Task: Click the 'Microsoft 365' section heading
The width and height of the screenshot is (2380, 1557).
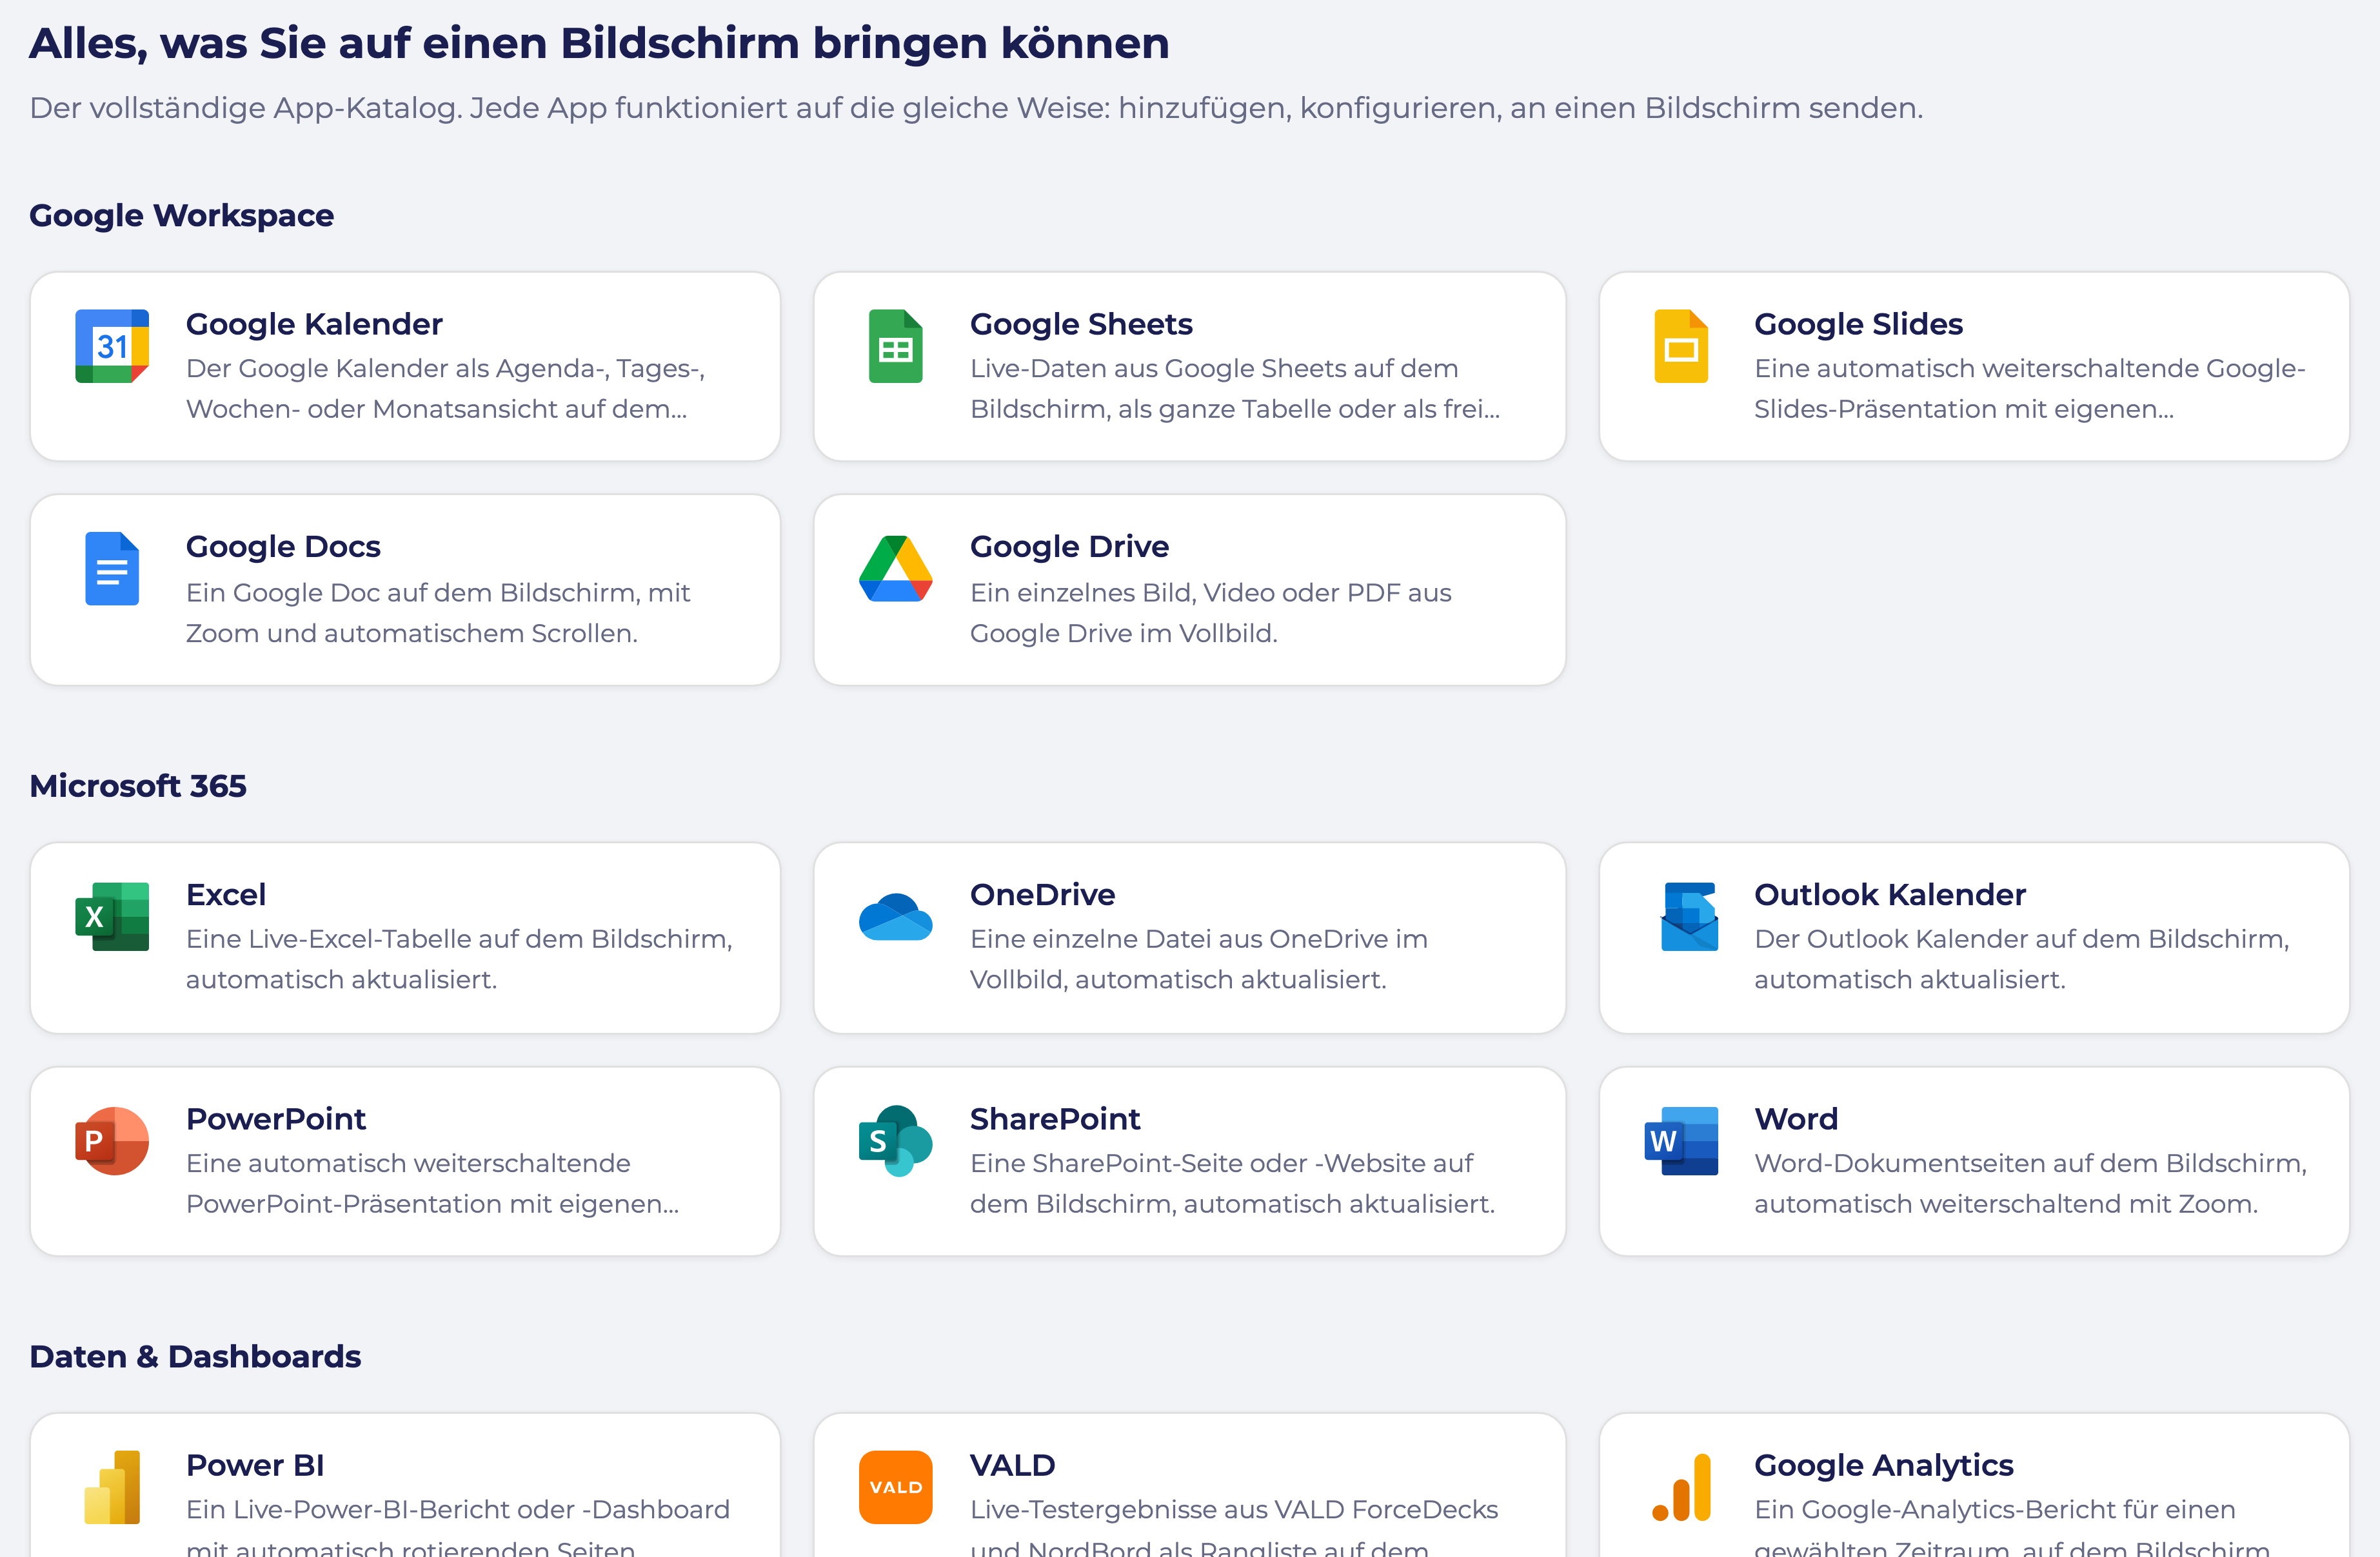Action: 138,785
